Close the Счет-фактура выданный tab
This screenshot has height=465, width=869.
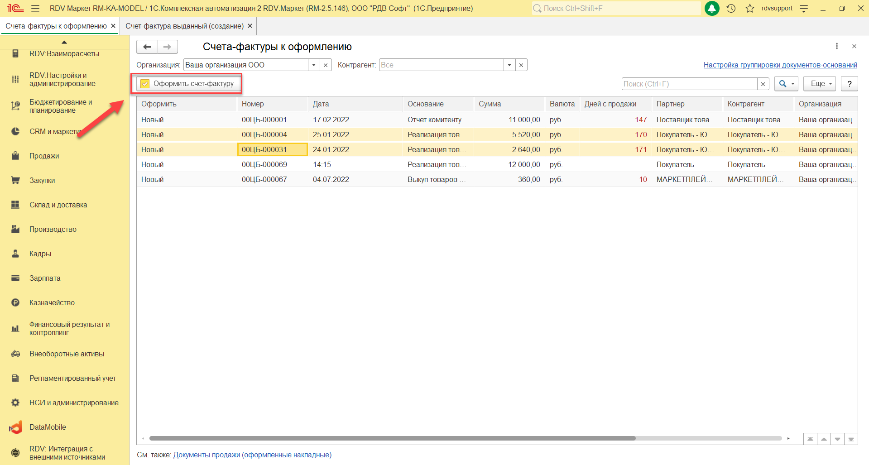pos(250,26)
